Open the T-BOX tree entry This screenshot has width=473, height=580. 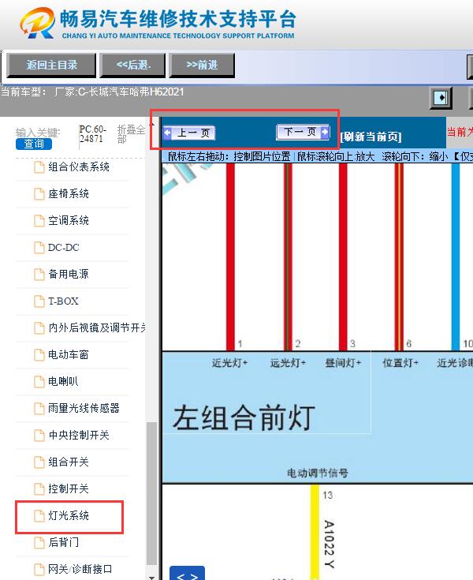coord(63,301)
